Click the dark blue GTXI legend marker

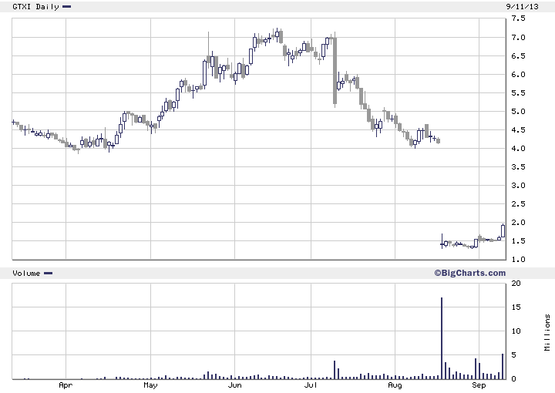[66, 6]
